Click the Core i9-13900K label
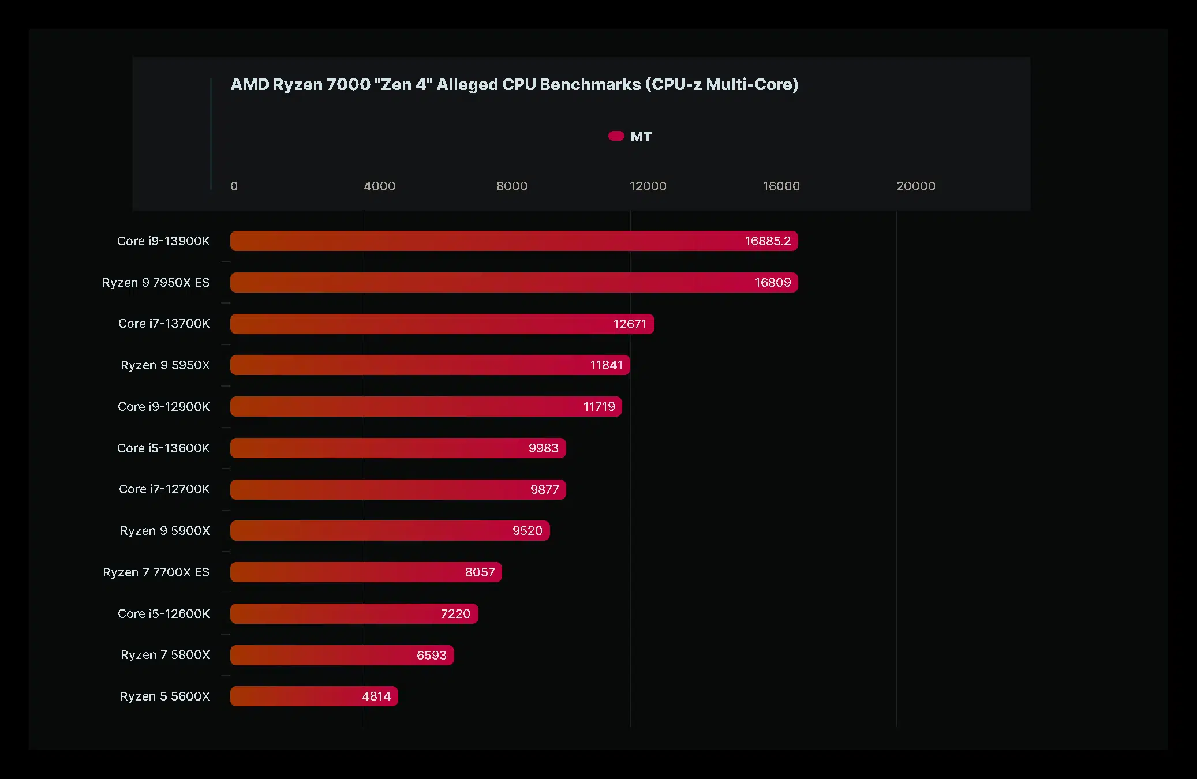 [x=163, y=241]
